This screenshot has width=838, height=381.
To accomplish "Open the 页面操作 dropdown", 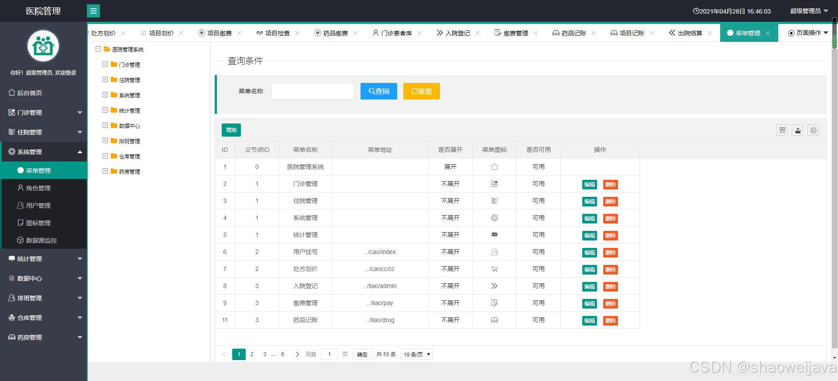I will [x=808, y=33].
